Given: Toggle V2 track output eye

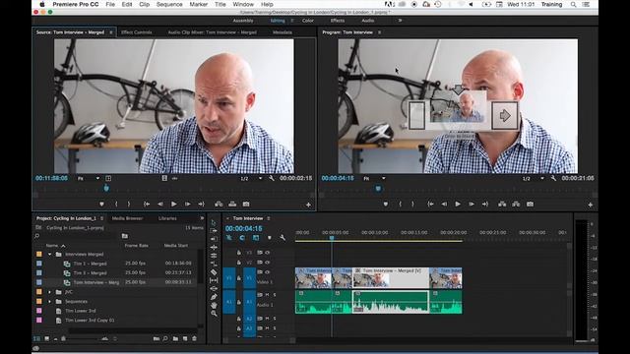Looking at the screenshot, I should (x=267, y=263).
